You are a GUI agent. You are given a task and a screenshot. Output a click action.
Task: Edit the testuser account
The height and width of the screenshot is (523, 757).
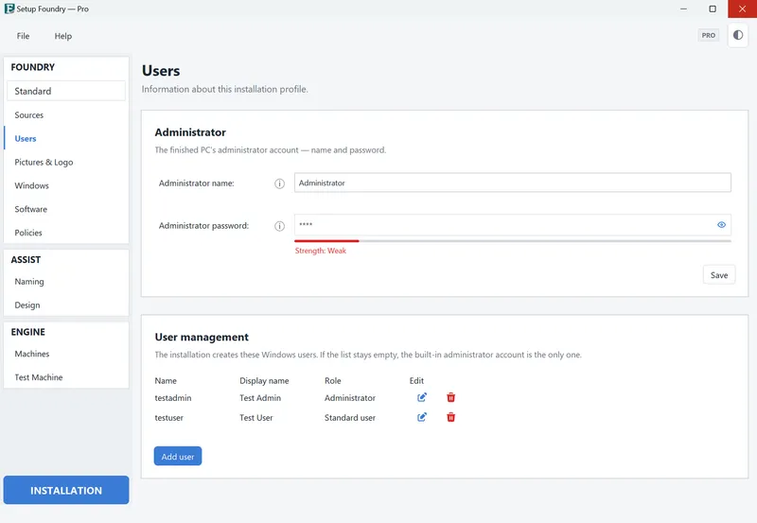tap(421, 417)
